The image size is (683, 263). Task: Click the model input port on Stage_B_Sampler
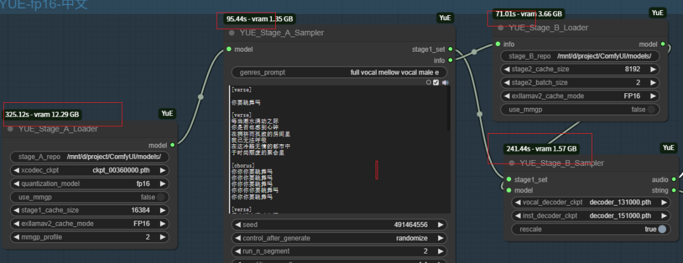(508, 190)
